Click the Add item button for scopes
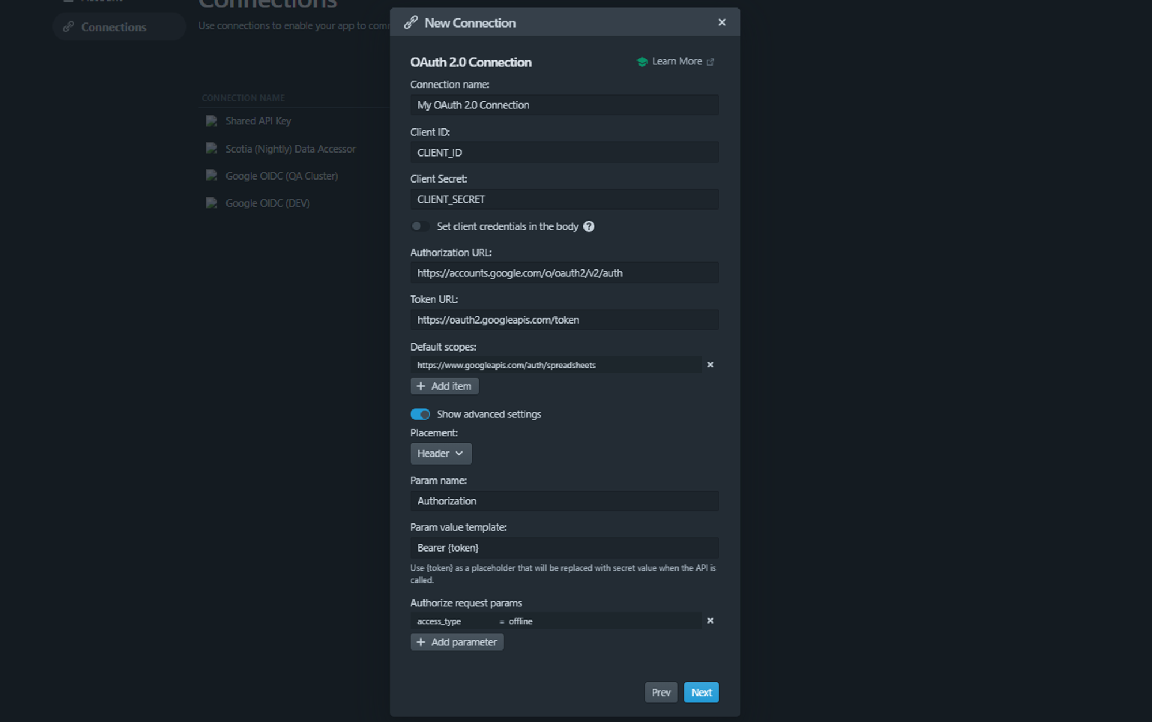This screenshot has width=1152, height=722. pyautogui.click(x=444, y=386)
